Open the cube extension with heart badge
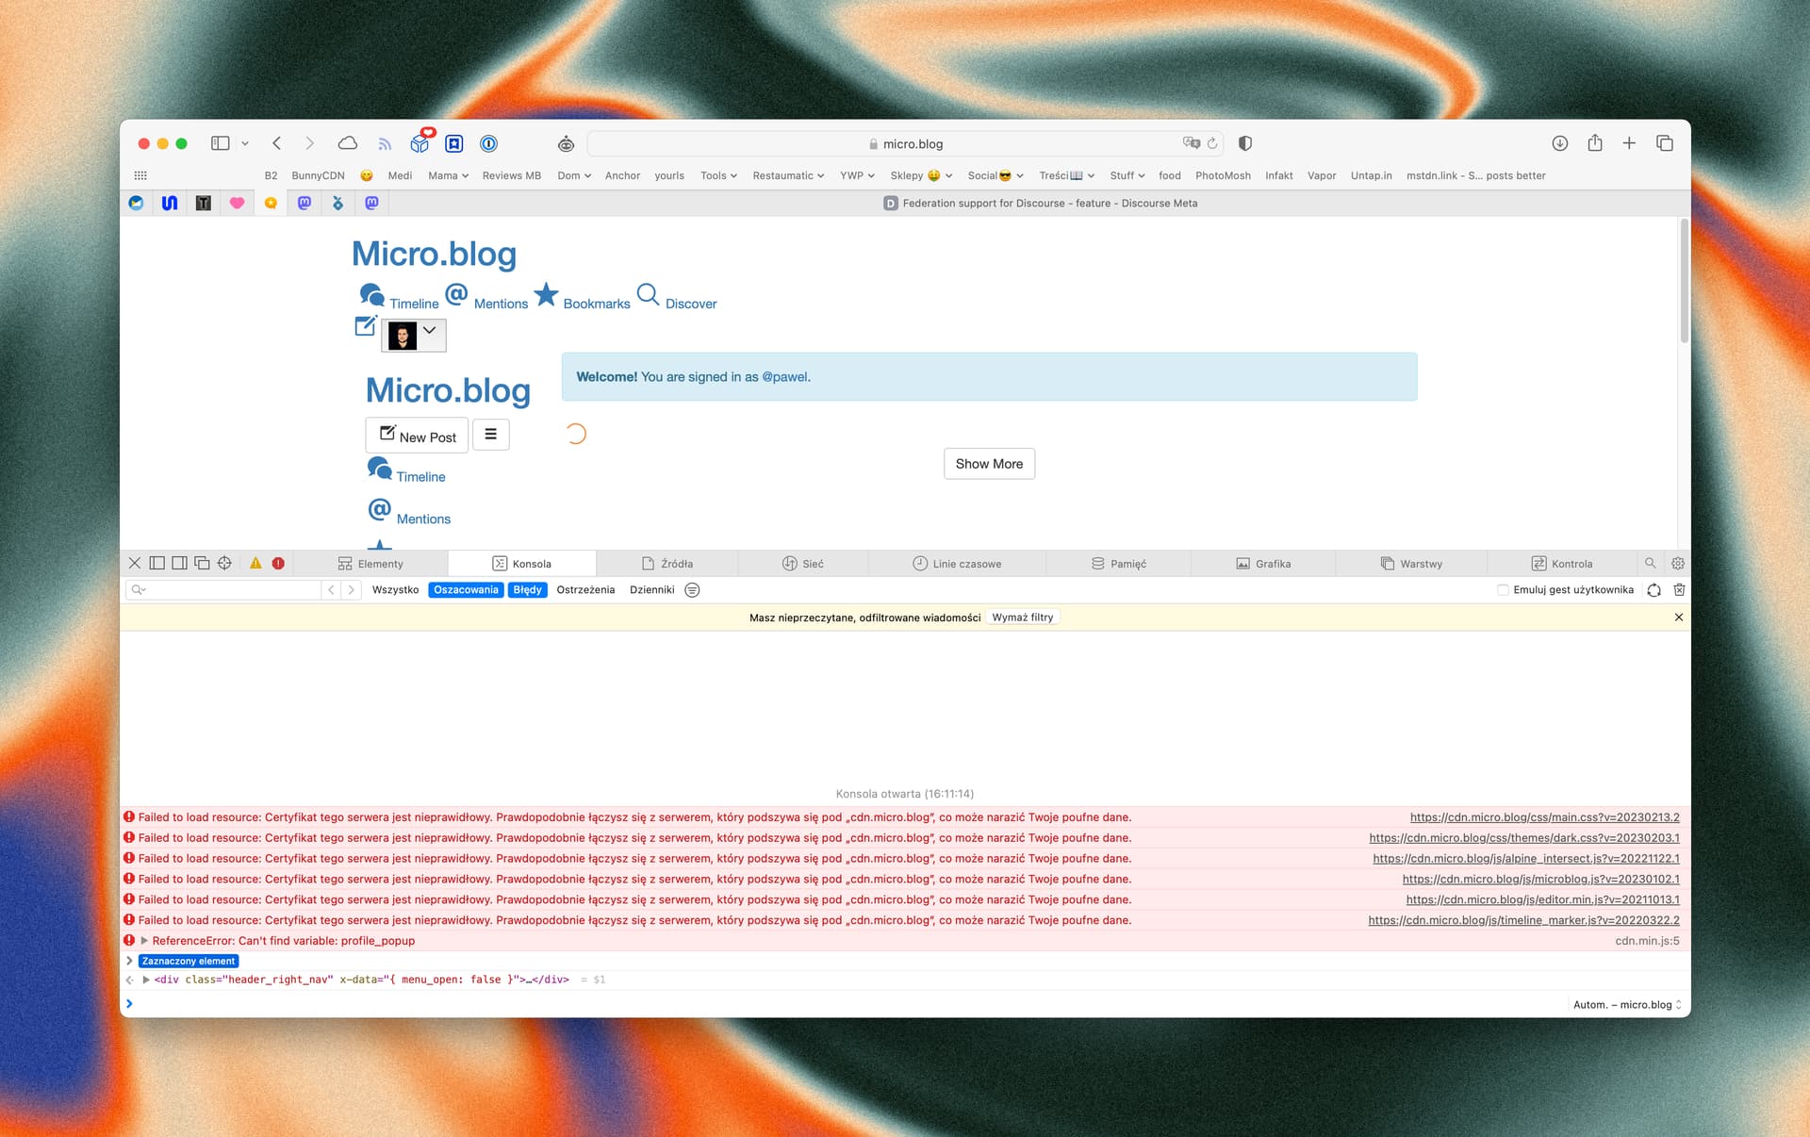 click(x=420, y=142)
